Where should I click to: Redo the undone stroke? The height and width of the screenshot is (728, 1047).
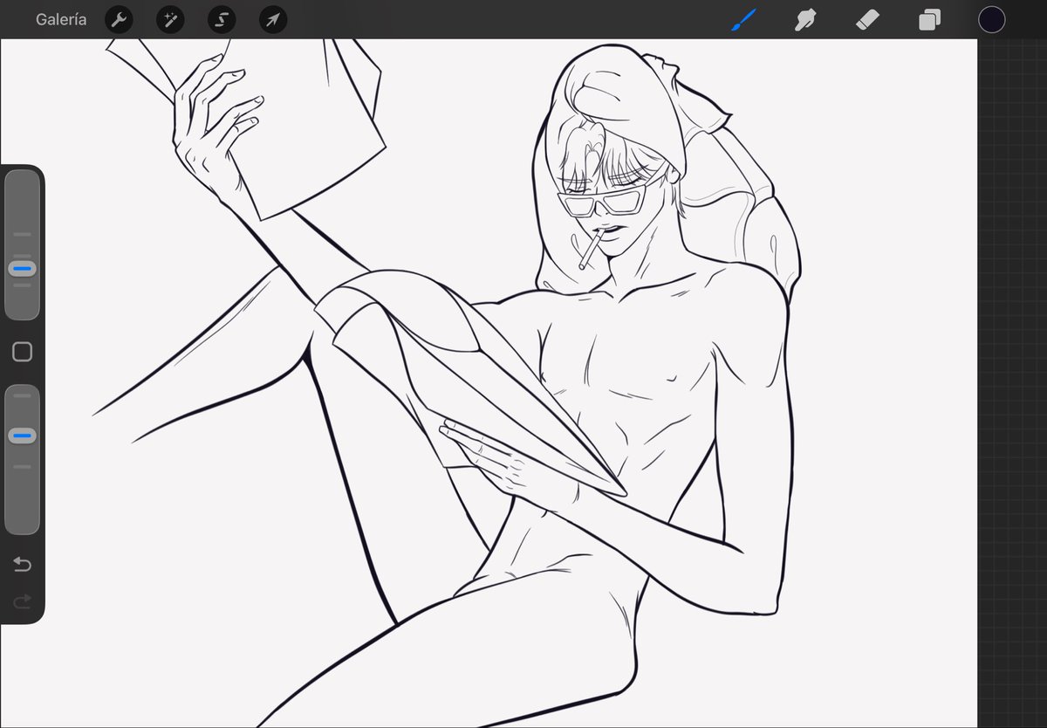[23, 601]
